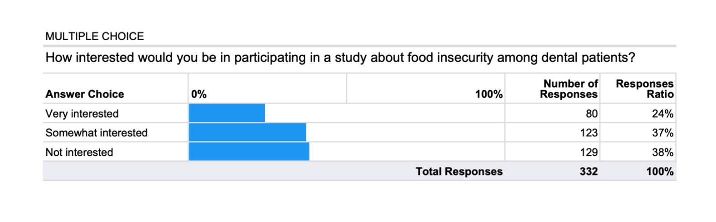Select the Responses Ratio column header

tap(645, 89)
